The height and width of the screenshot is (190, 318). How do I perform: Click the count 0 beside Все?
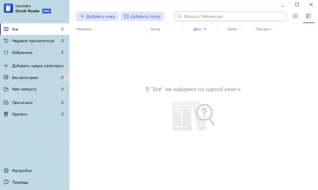pyautogui.click(x=62, y=29)
